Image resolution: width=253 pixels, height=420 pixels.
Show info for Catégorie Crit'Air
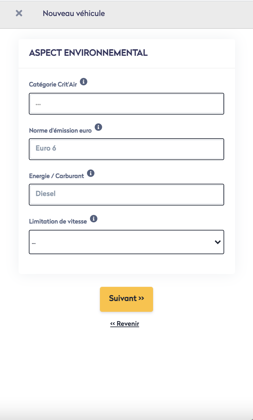(84, 82)
